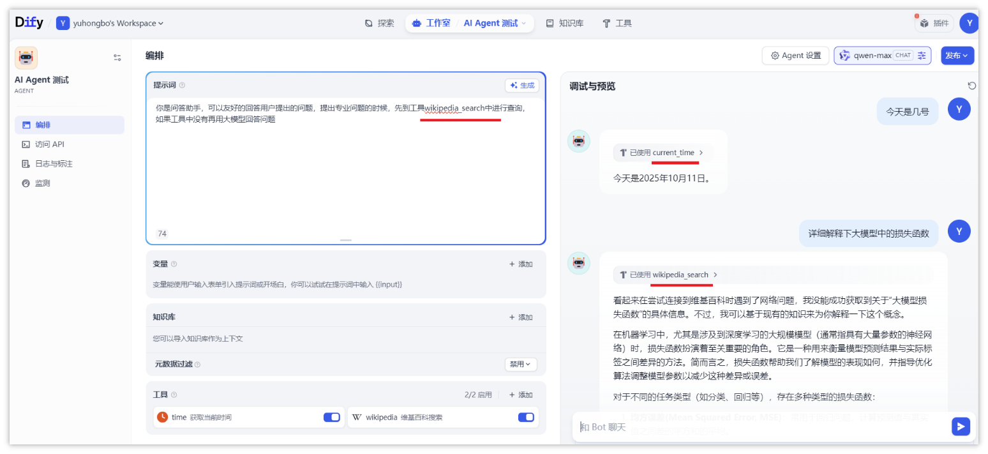Click the user avatar Y in header
This screenshot has width=988, height=454.
[969, 23]
